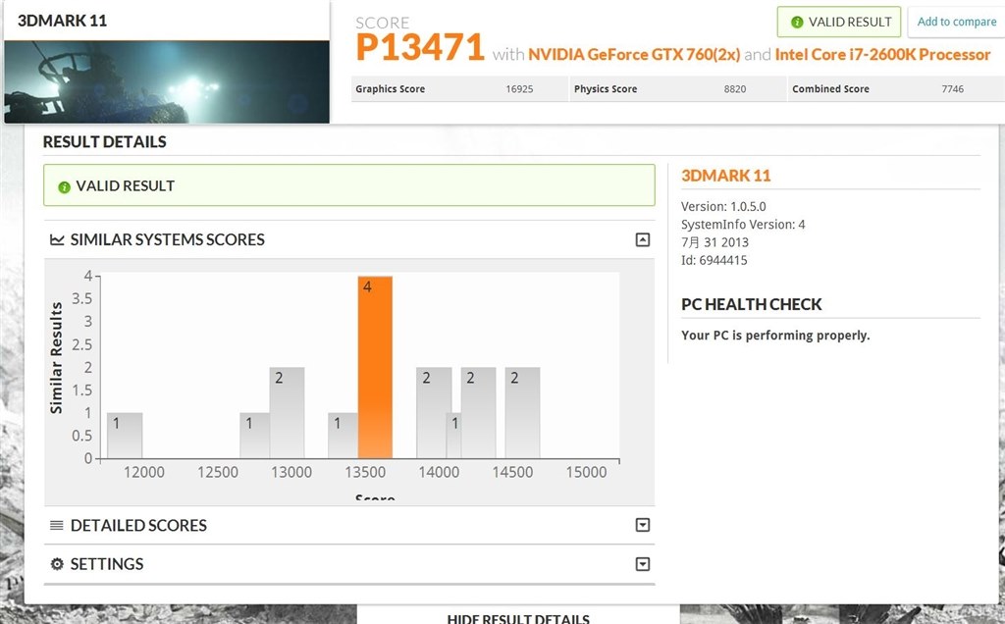Screen dimensions: 1005x624
Task: Select the Physics Score tab
Action: [677, 88]
